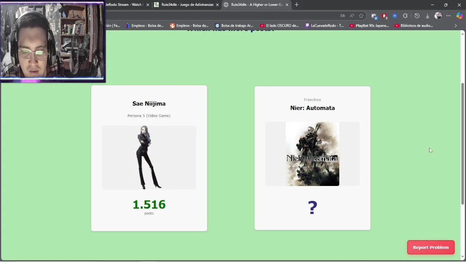Click the purple question mark
The width and height of the screenshot is (466, 262).
(312, 207)
